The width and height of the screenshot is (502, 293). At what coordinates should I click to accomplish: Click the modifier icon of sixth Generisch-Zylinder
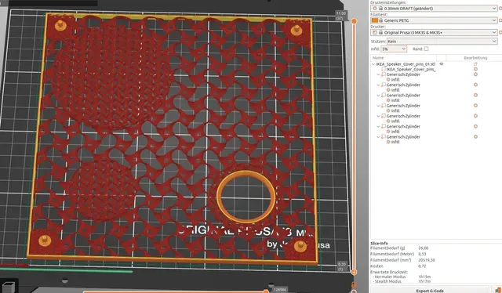click(x=384, y=126)
